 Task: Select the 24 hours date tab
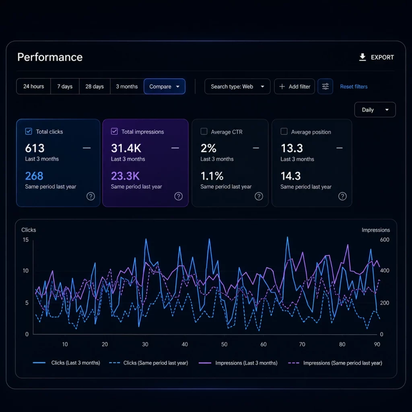[34, 87]
